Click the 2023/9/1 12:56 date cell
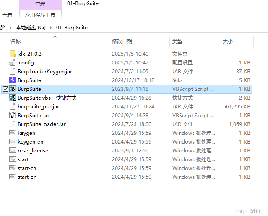The image size is (268, 216). 130,150
